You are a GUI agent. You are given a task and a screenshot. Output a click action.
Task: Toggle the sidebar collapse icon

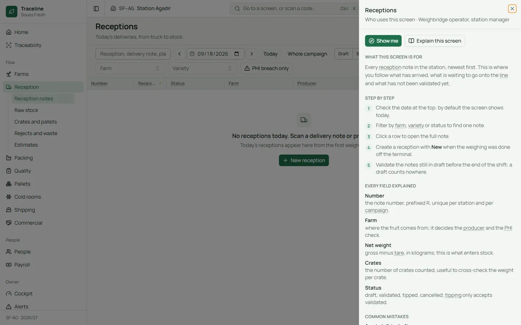pos(96,9)
